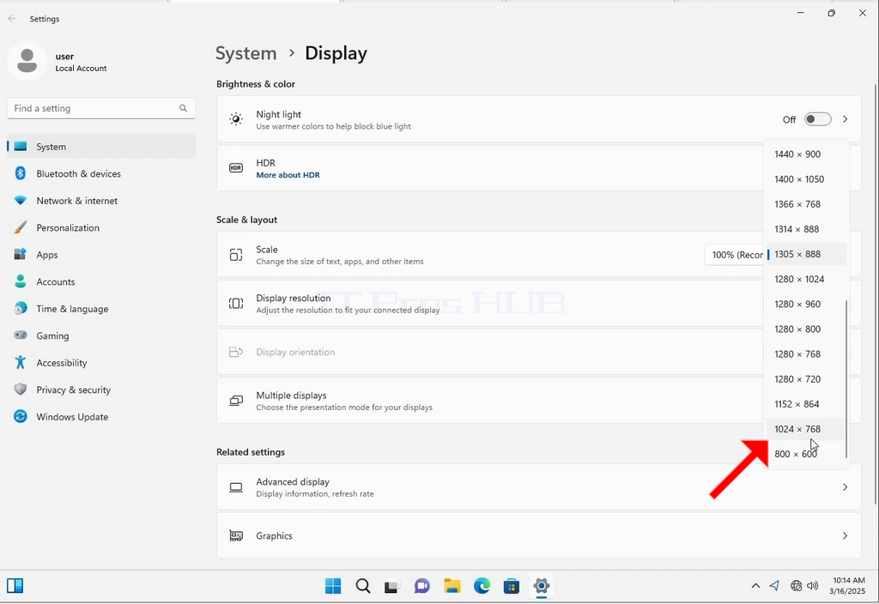The width and height of the screenshot is (879, 604).
Task: Choose 1314 × 888 resolution
Action: click(x=806, y=229)
